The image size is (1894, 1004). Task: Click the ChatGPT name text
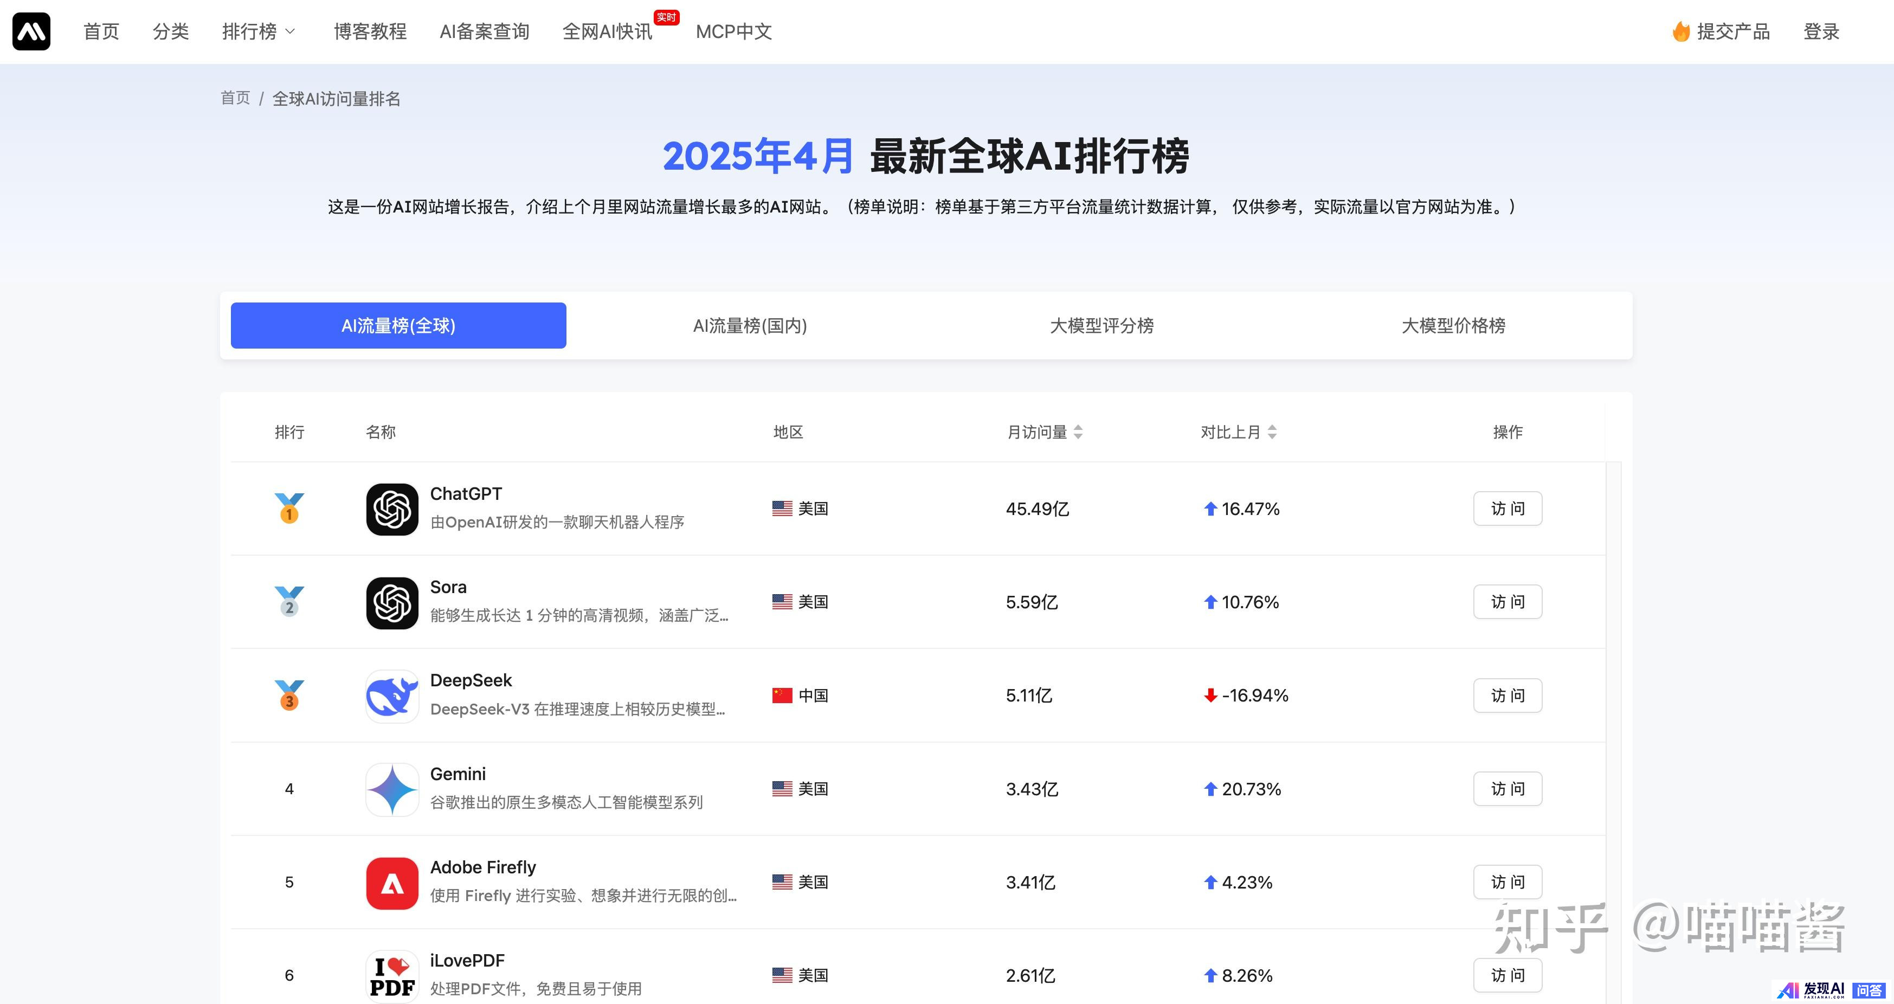[466, 493]
